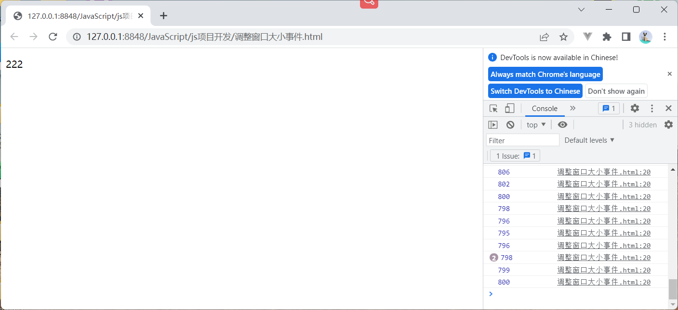Screen dimensions: 678x310
Task: Show the console sidebar panel
Action: (x=492, y=124)
